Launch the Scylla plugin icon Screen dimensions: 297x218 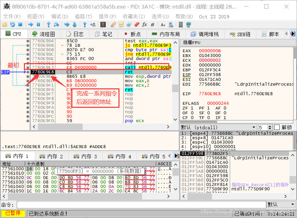point(103,25)
